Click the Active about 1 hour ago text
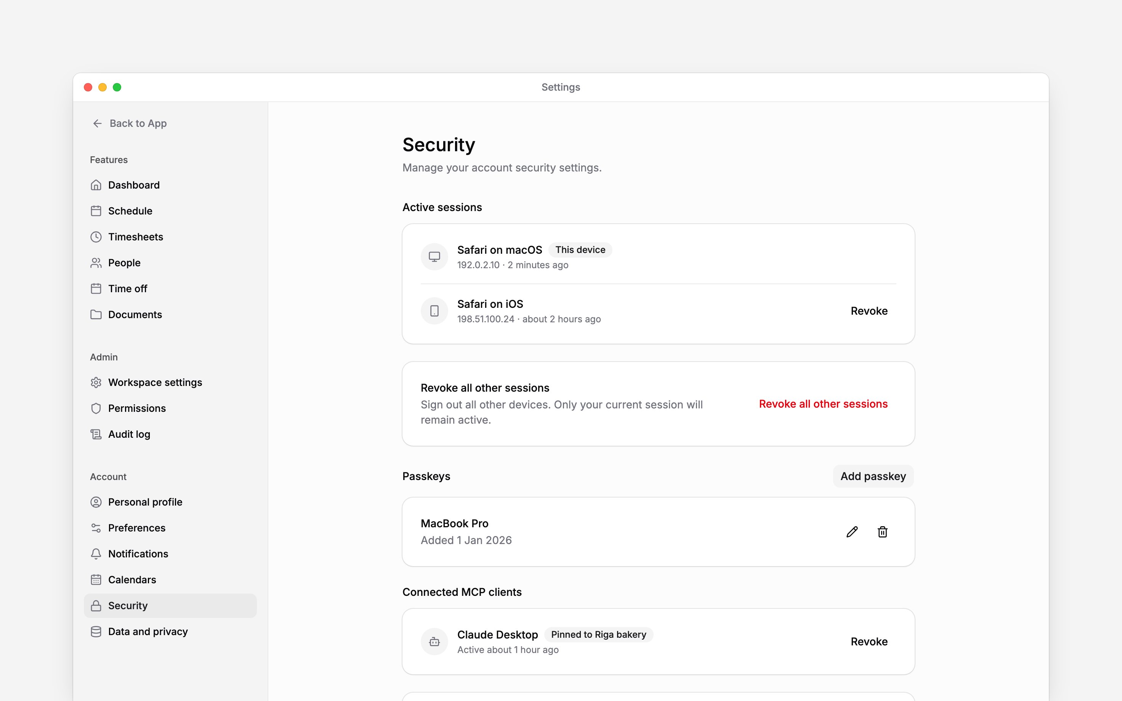 click(508, 650)
